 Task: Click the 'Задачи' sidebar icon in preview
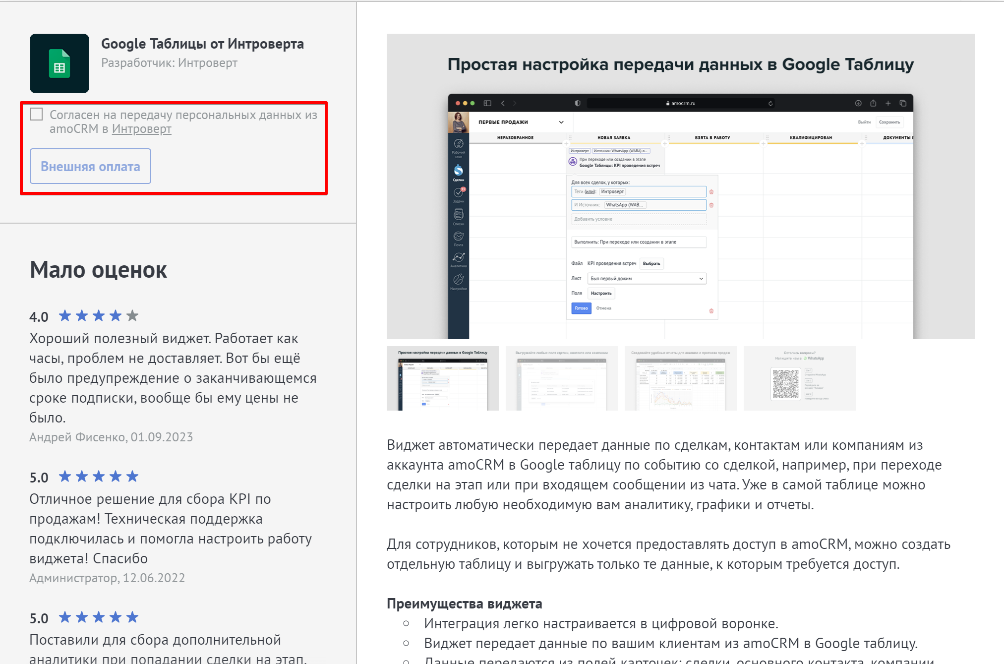tap(459, 194)
